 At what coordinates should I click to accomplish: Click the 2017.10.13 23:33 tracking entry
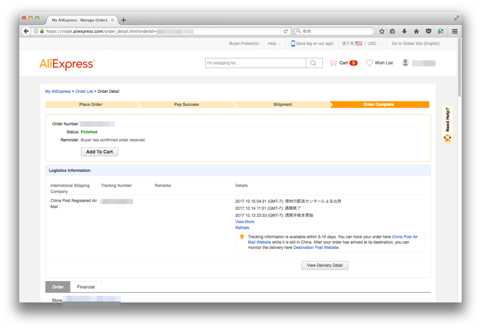274,215
